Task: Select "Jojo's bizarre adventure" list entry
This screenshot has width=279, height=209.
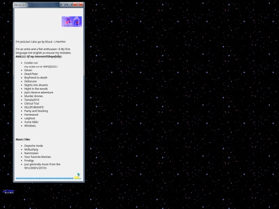Action: pos(39,92)
